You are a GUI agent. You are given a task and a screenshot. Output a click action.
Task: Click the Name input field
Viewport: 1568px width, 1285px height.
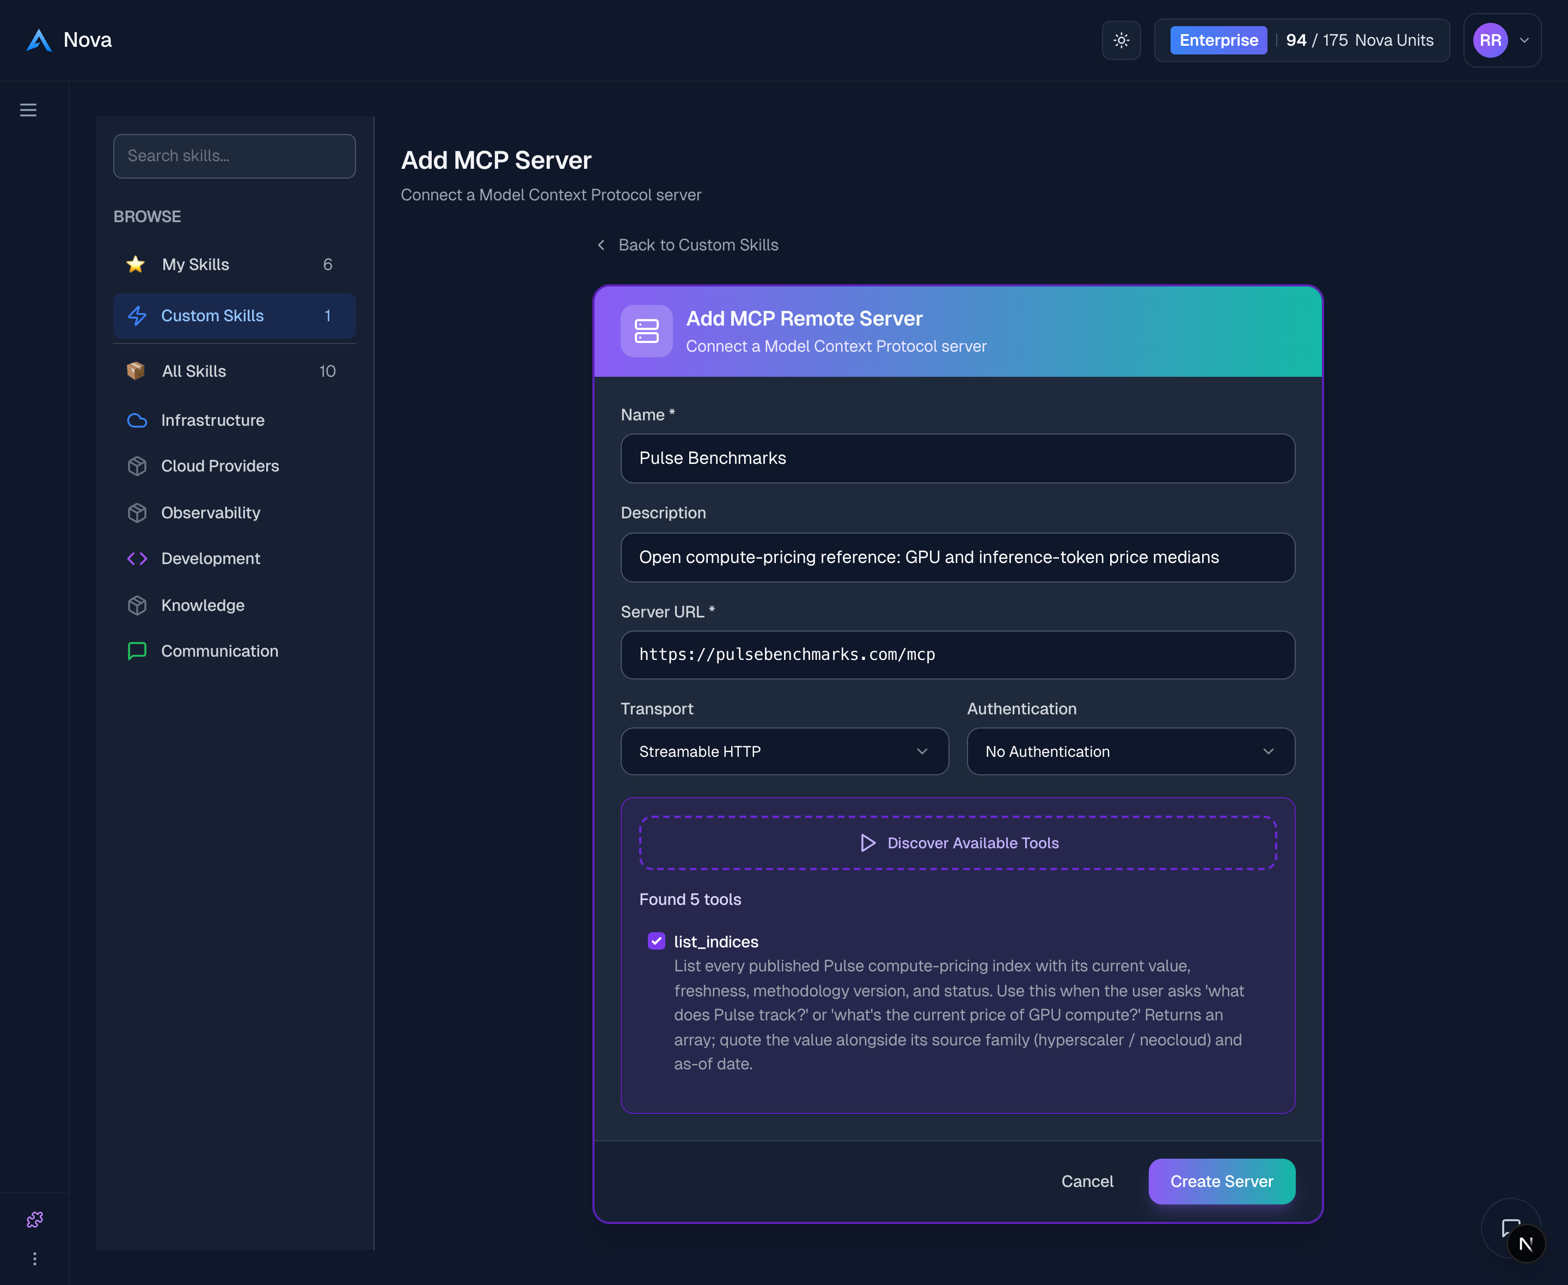[958, 458]
